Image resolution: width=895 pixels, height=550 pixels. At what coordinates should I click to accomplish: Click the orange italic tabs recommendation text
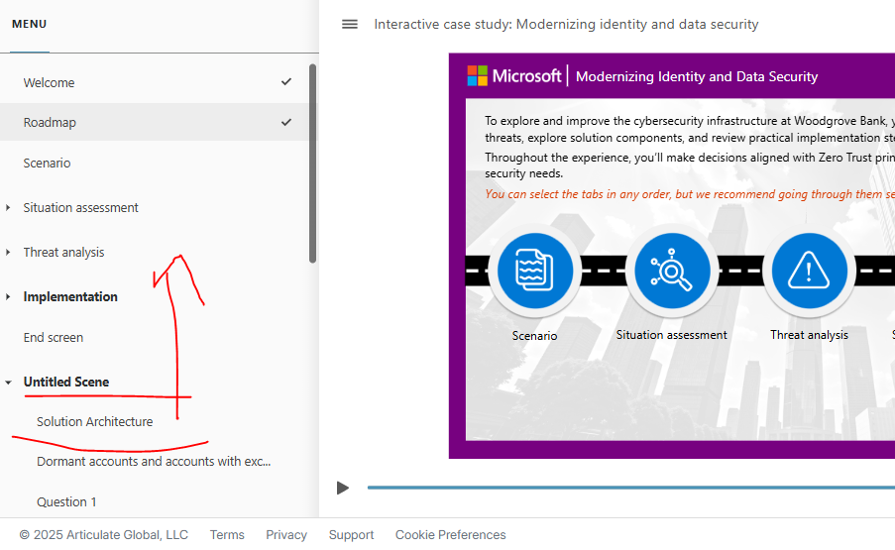pos(690,194)
